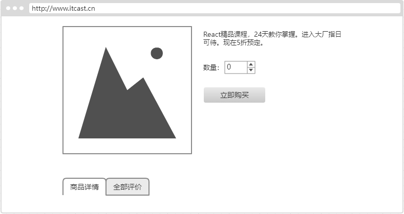Switch to the 商品详情 tab
404x214 pixels.
coord(84,187)
